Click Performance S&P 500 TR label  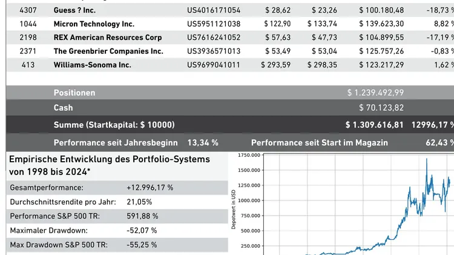pyautogui.click(x=54, y=216)
